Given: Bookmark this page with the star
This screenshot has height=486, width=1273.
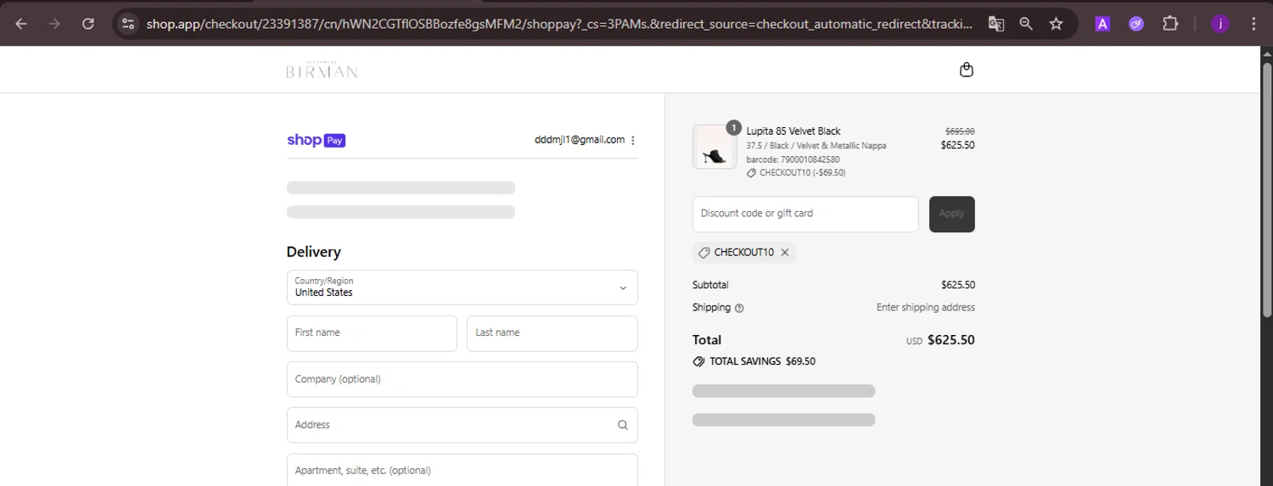Looking at the screenshot, I should click(1057, 24).
